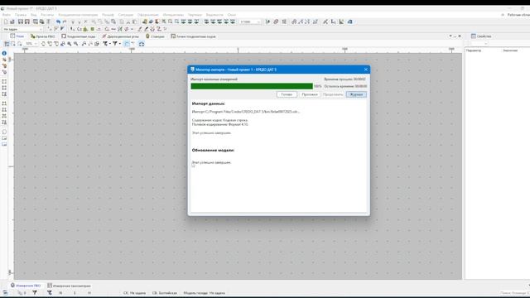Click the green import progress bar
Image resolution: width=530 pixels, height=298 pixels.
252,86
